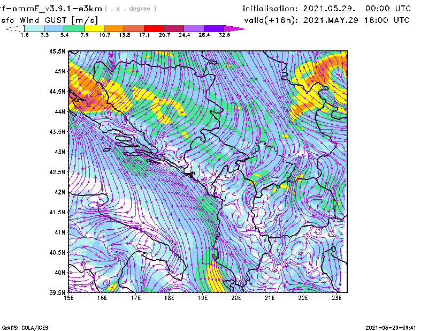Click the '20E' longitude label
428x331 pixels.
[236, 298]
